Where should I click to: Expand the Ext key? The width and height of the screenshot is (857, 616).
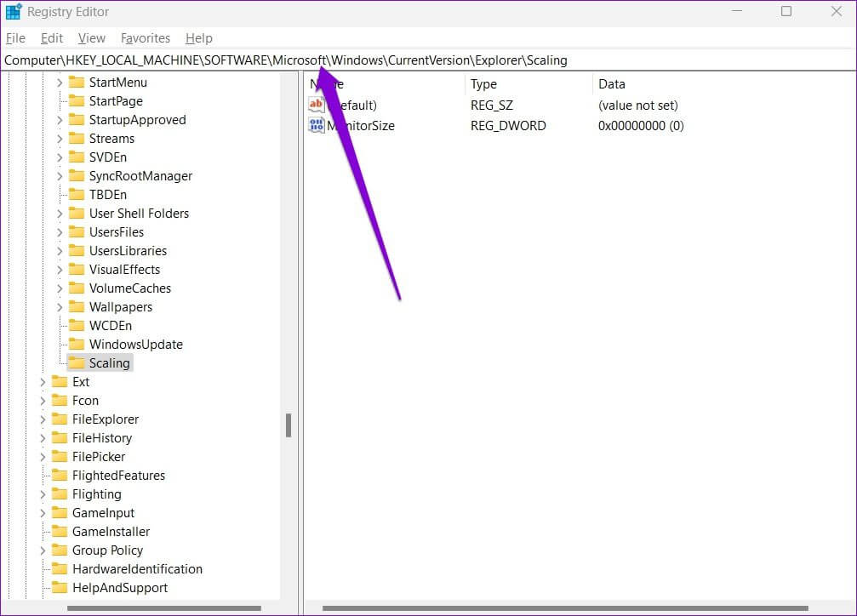coord(43,382)
